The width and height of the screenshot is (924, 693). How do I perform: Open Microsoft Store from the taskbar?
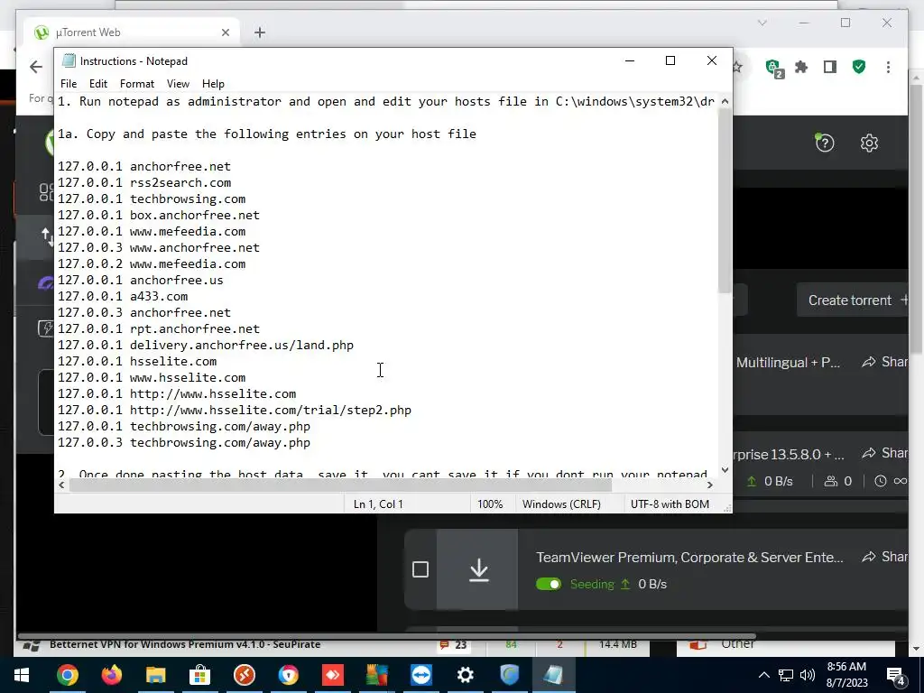(x=199, y=675)
